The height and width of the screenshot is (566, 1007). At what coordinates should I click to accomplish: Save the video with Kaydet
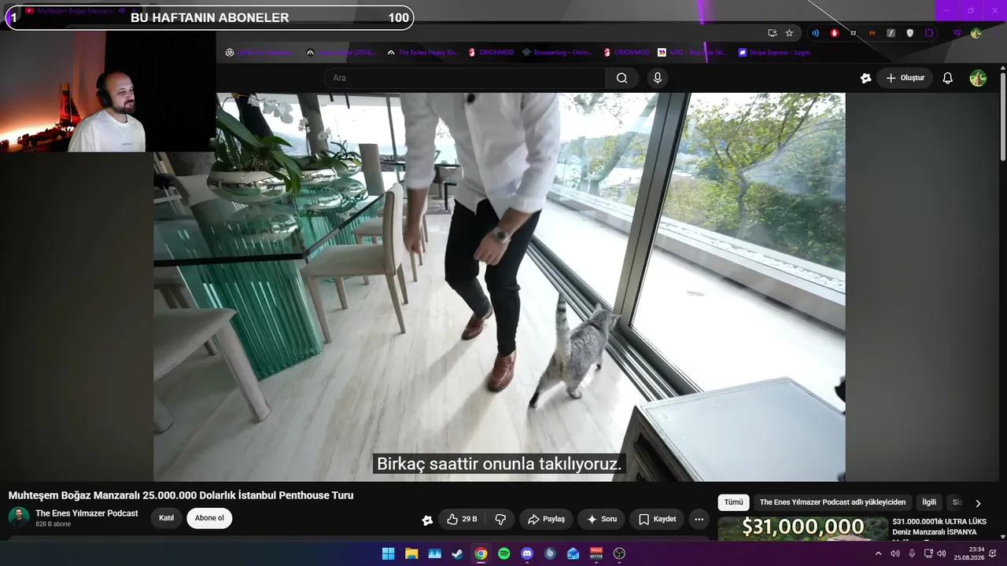(x=657, y=520)
